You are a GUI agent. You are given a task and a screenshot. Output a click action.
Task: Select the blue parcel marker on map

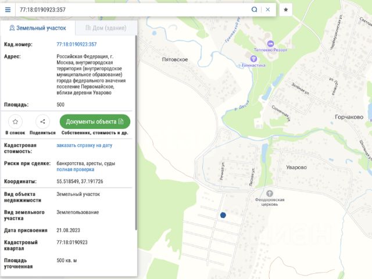click(x=223, y=215)
